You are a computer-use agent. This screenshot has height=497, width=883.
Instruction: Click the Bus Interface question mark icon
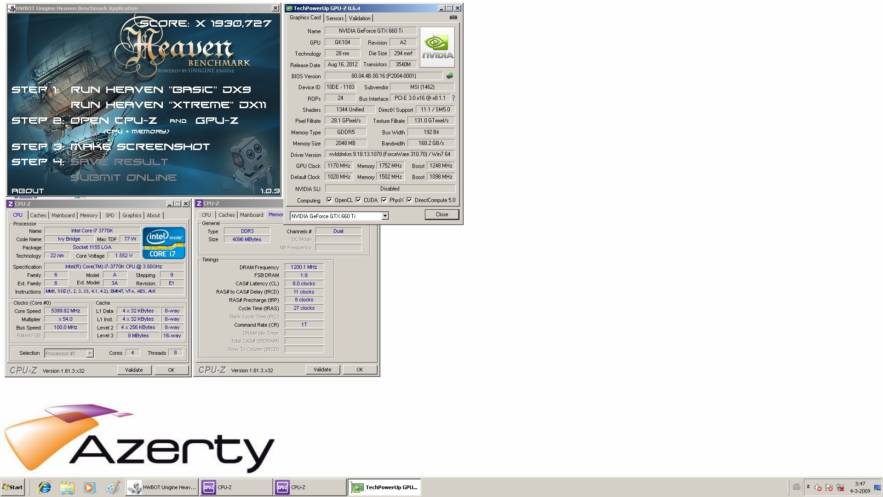453,98
